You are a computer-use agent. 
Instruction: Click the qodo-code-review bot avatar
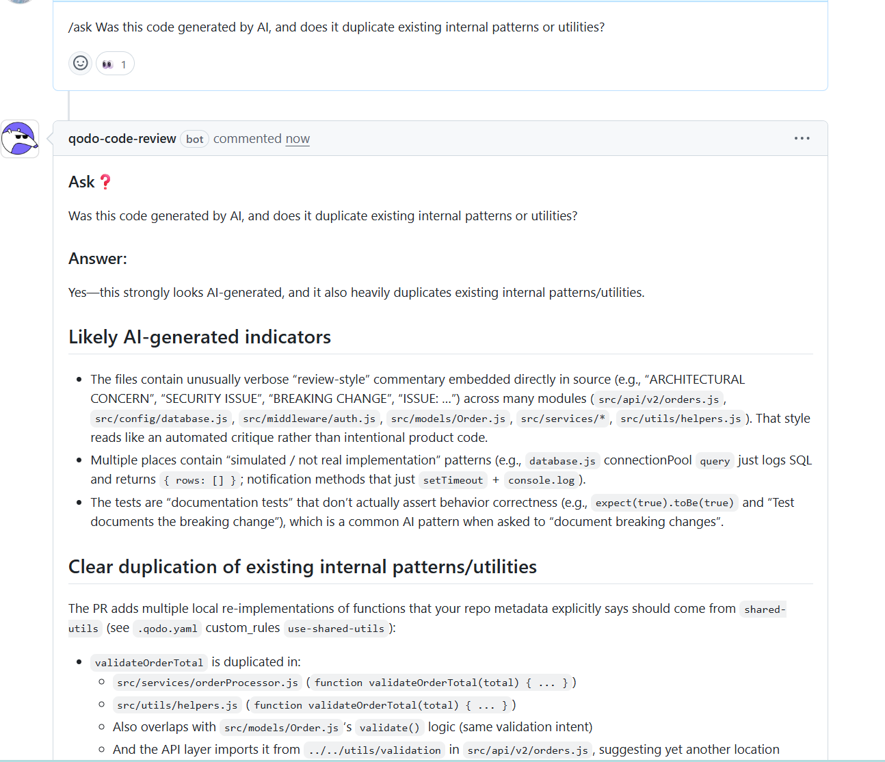pos(19,137)
